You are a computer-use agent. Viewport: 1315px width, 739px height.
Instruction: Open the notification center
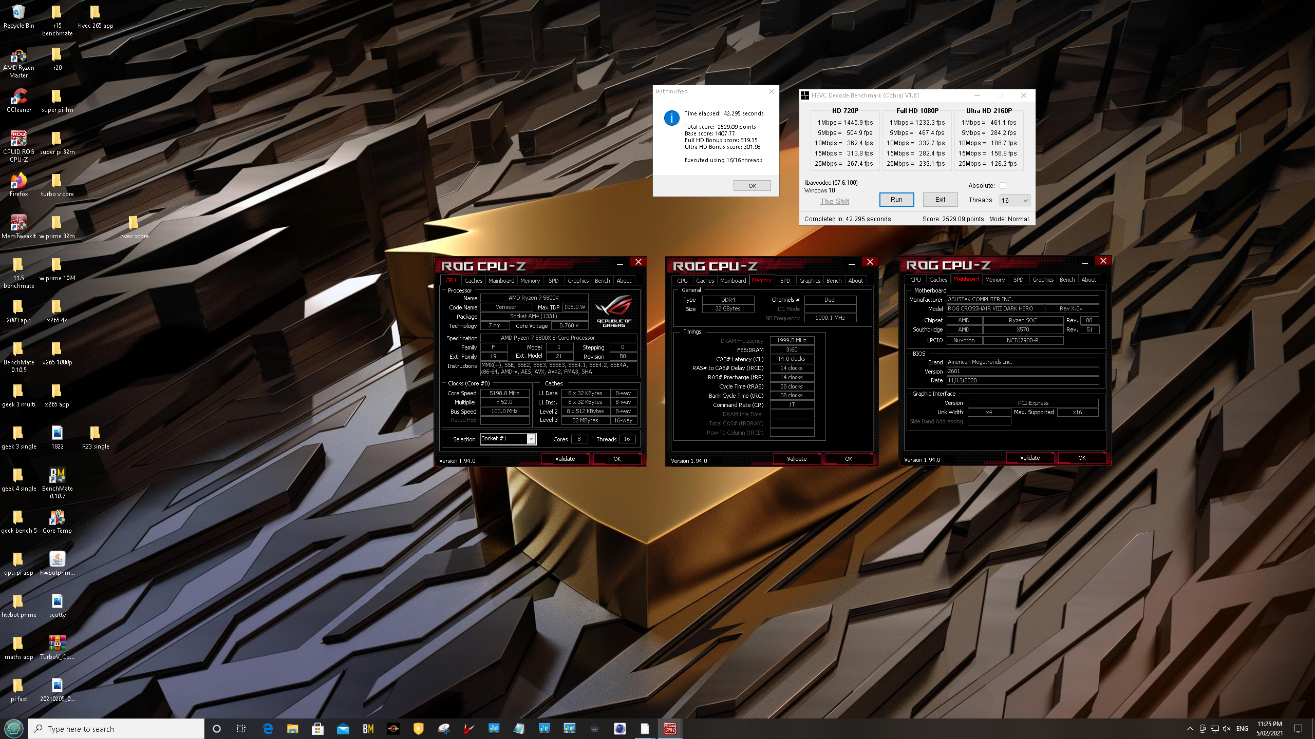pyautogui.click(x=1298, y=728)
